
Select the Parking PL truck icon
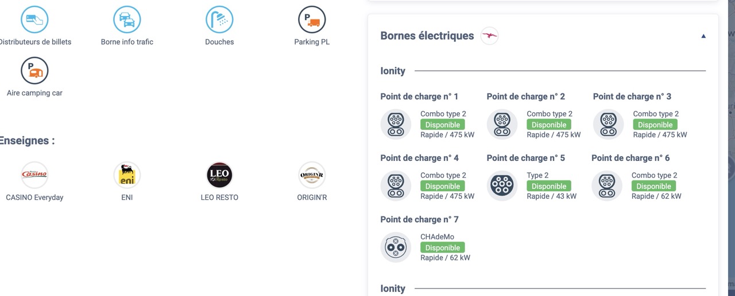pos(312,20)
